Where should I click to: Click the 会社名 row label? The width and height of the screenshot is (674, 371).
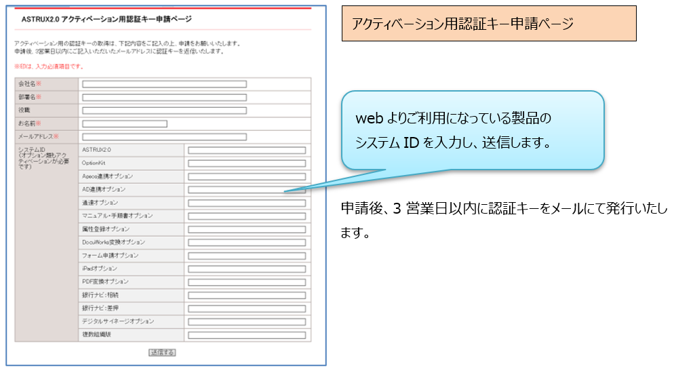point(30,84)
